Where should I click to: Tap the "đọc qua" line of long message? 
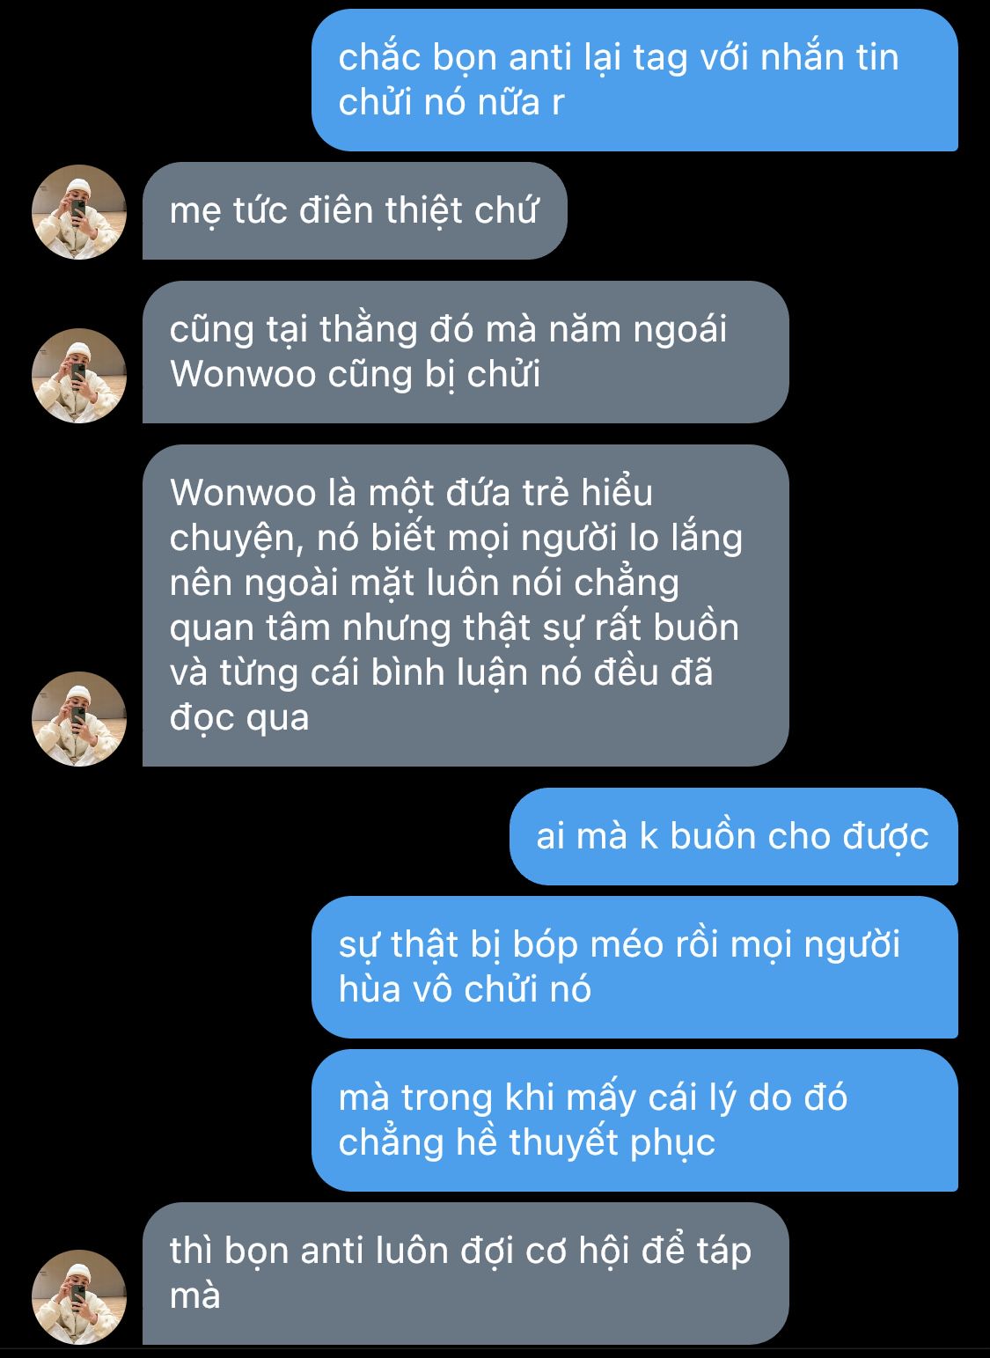coord(239,719)
